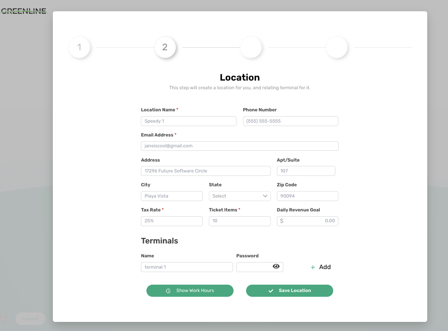The width and height of the screenshot is (448, 331).
Task: Click the Logout button
Action: click(x=30, y=318)
